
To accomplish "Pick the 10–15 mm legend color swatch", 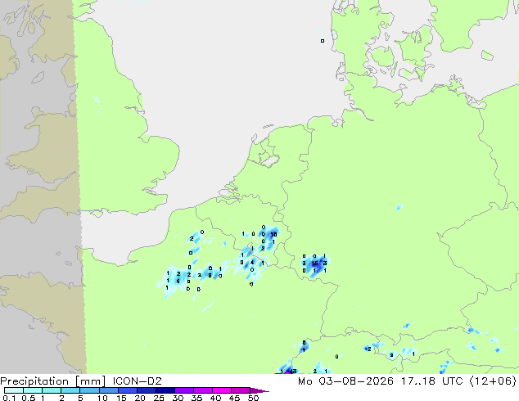I will click(x=109, y=390).
